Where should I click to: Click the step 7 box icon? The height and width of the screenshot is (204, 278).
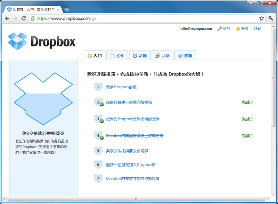(x=98, y=178)
